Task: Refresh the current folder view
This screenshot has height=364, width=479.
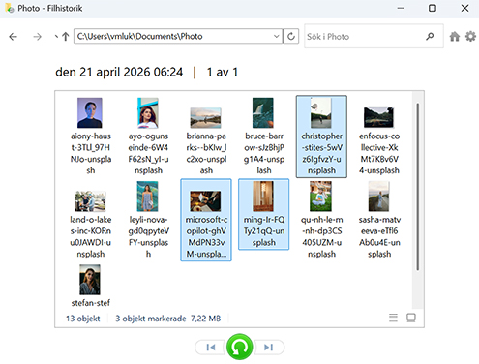Action: 291,36
